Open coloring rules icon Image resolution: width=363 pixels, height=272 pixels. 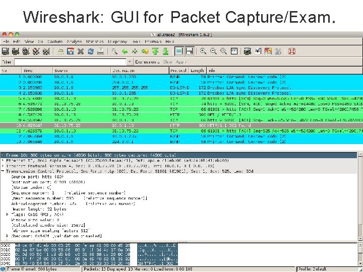pyautogui.click(x=268, y=51)
